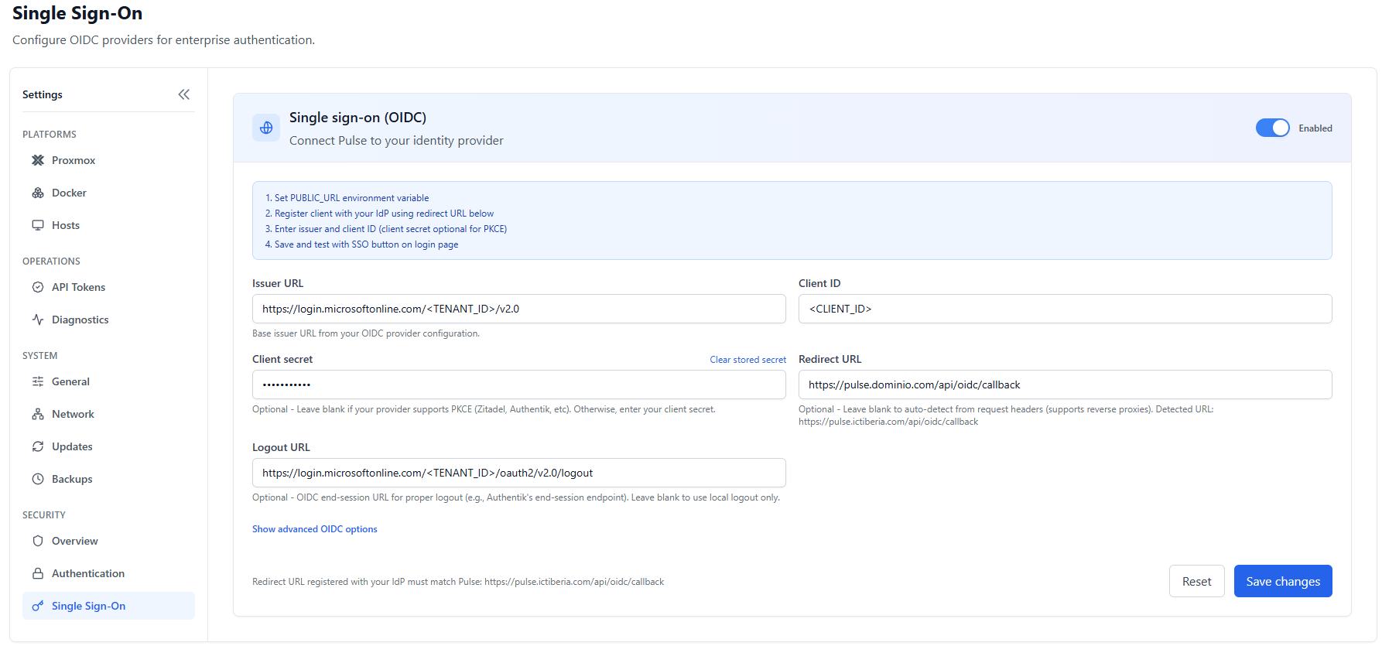This screenshot has width=1382, height=646.
Task: Click the Network topology icon
Action: (x=38, y=414)
